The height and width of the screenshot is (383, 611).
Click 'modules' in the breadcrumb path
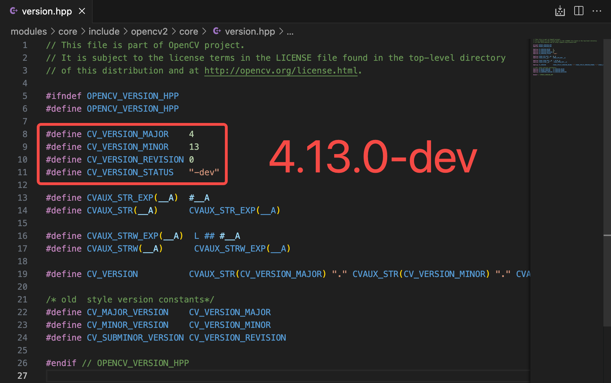pyautogui.click(x=29, y=31)
